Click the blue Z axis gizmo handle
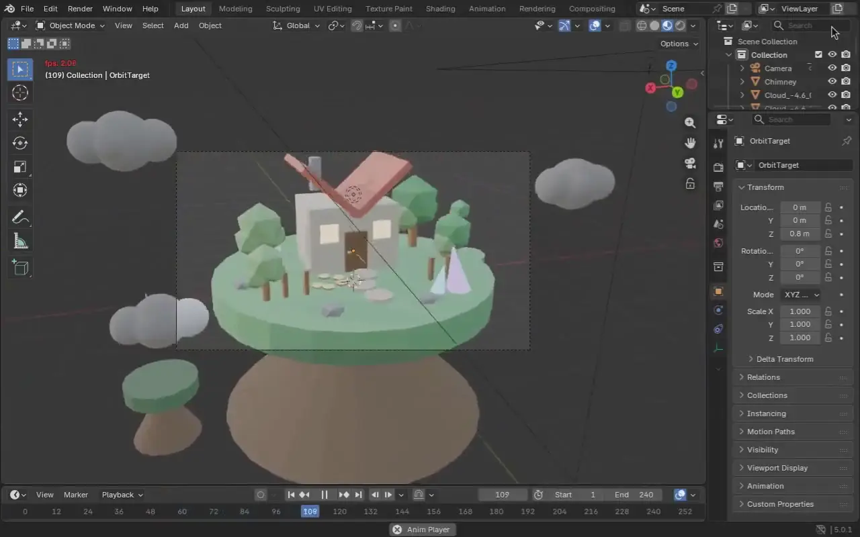The height and width of the screenshot is (537, 860). 671,66
